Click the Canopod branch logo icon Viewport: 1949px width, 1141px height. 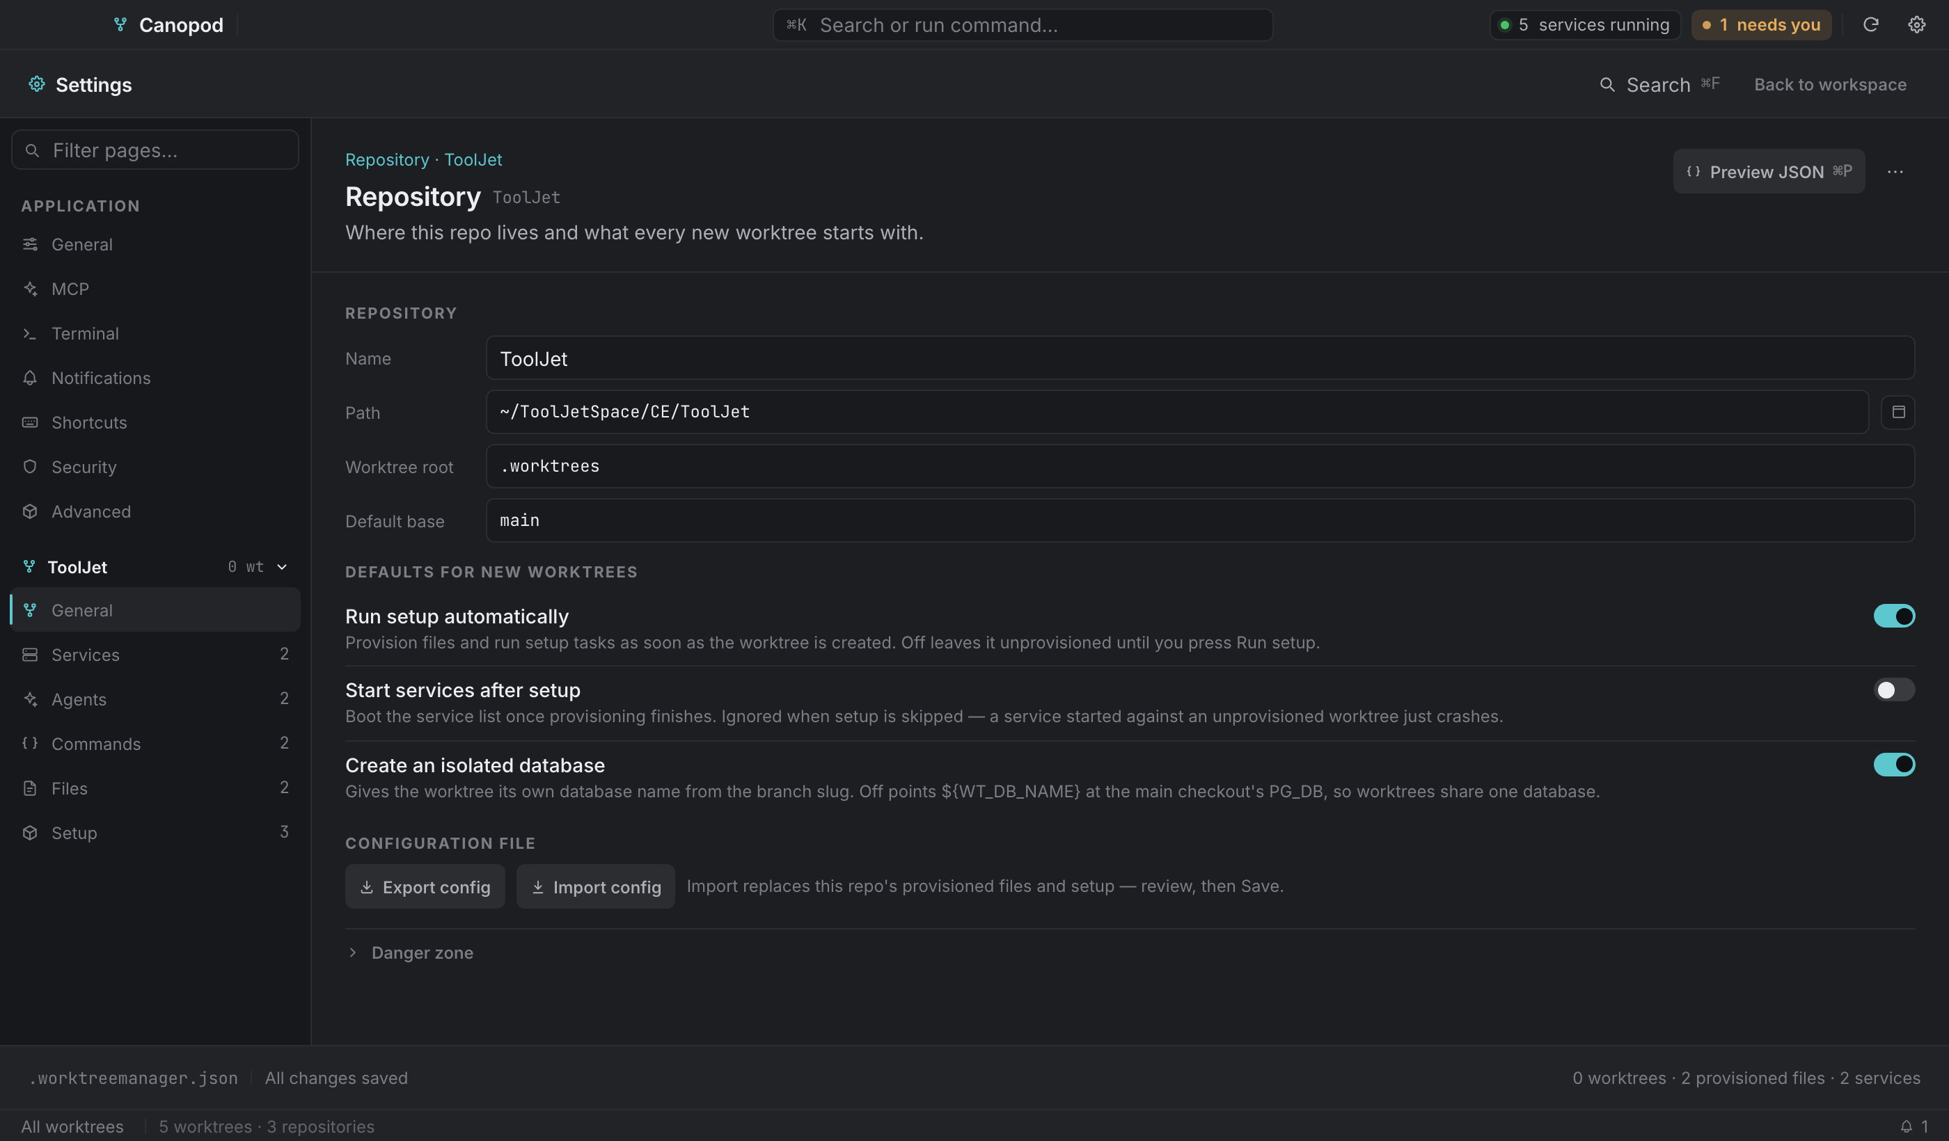pyautogui.click(x=120, y=25)
